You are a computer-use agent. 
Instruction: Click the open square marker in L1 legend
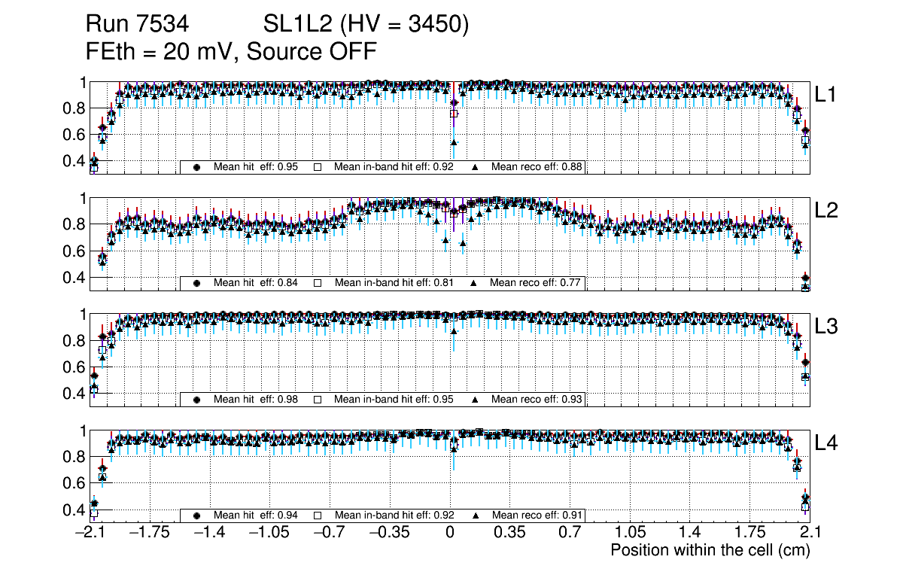(x=317, y=167)
